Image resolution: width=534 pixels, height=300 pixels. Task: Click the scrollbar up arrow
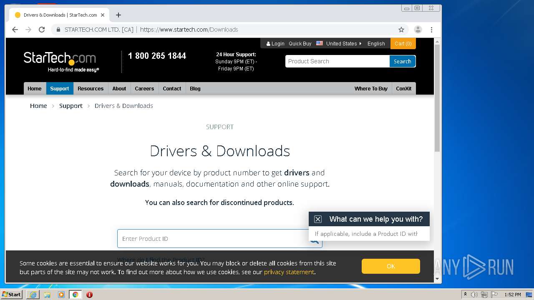437,42
